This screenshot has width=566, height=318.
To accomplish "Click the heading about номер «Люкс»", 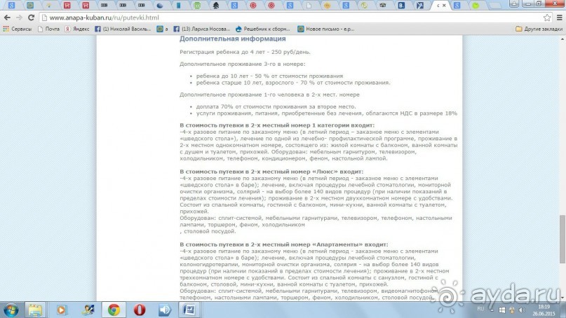I will pos(271,172).
